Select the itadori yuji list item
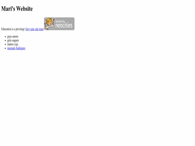The height and width of the screenshot is (146, 195). pyautogui.click(x=13, y=44)
